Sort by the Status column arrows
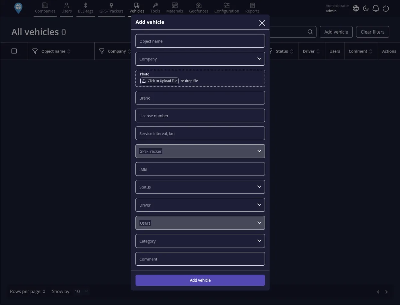The height and width of the screenshot is (305, 400). pyautogui.click(x=291, y=51)
